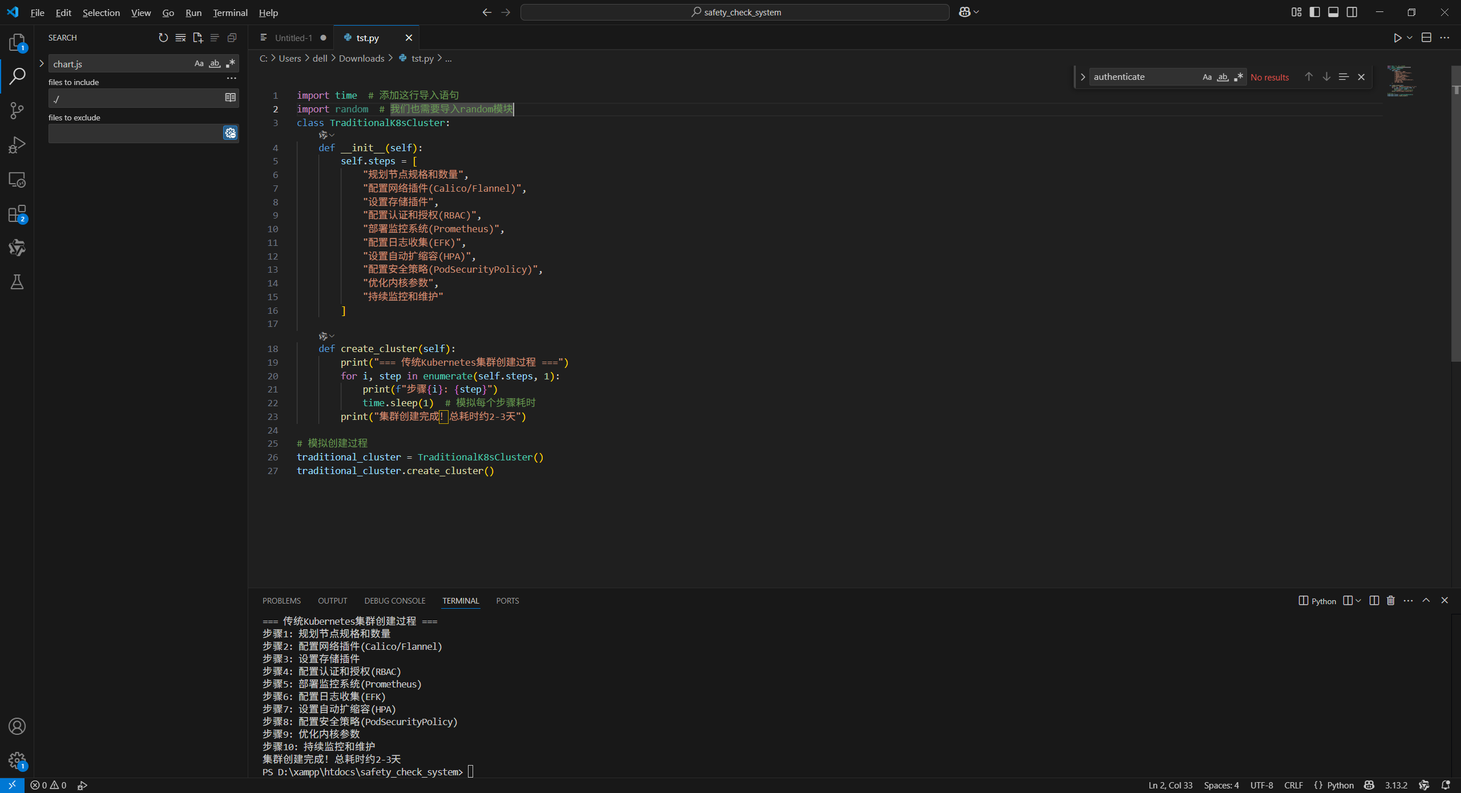Open Source Control view
The height and width of the screenshot is (793, 1461).
pos(17,110)
